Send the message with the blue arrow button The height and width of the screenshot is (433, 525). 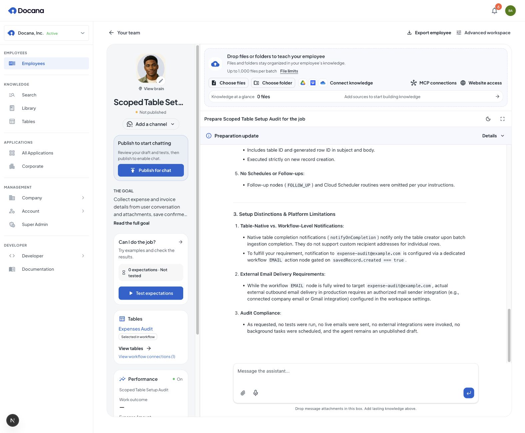469,393
